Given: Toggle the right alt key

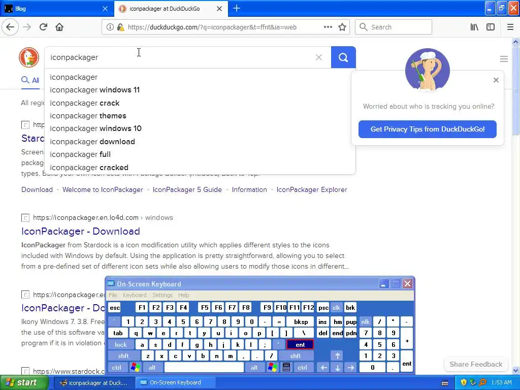Looking at the screenshot, I should (254, 368).
